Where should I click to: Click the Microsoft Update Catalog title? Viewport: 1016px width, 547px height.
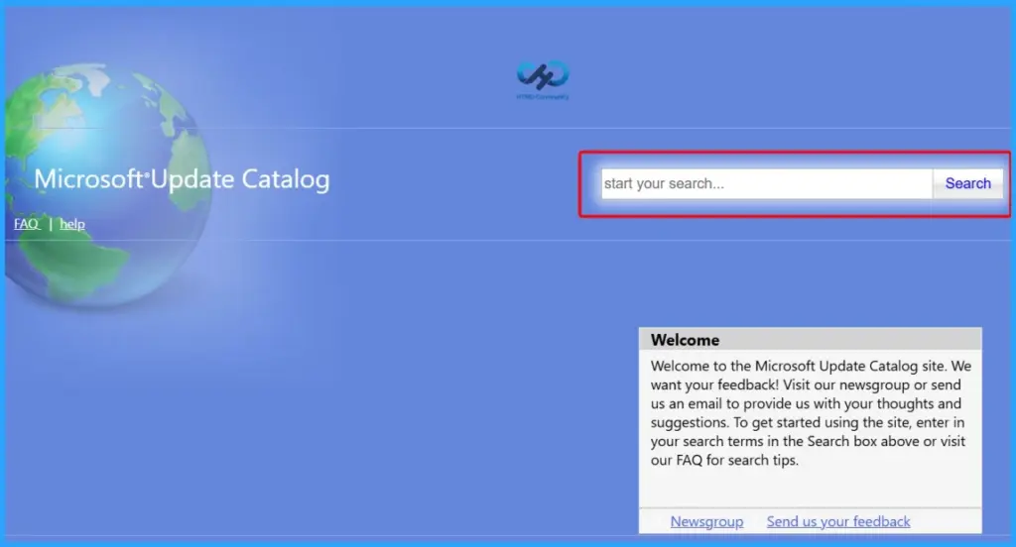tap(183, 179)
